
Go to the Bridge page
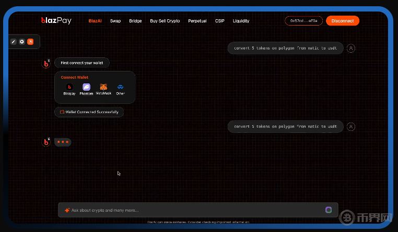coord(135,21)
